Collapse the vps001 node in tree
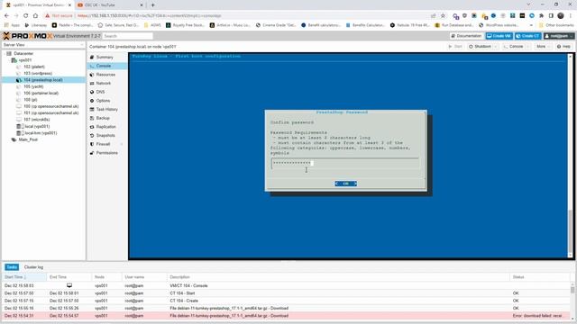Viewport: 577px width, 324px height. point(9,60)
